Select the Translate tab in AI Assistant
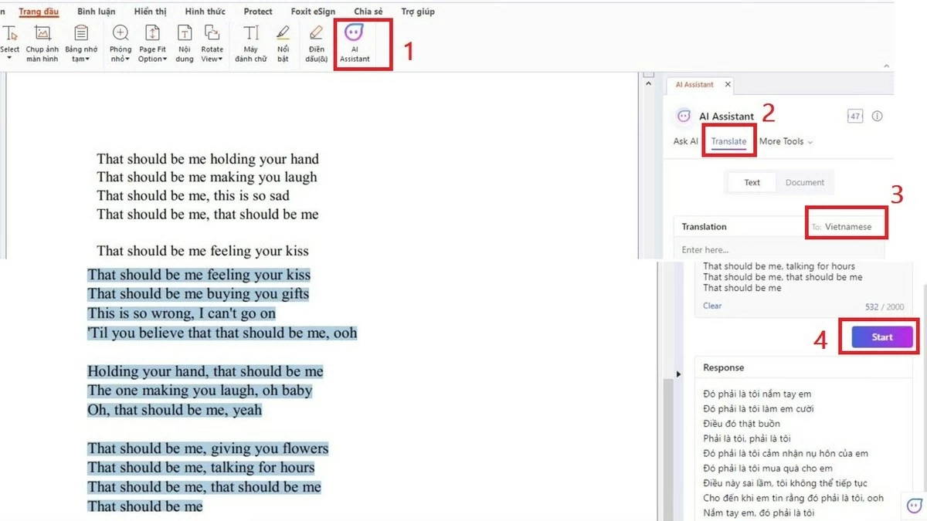Image resolution: width=927 pixels, height=521 pixels. [x=728, y=141]
